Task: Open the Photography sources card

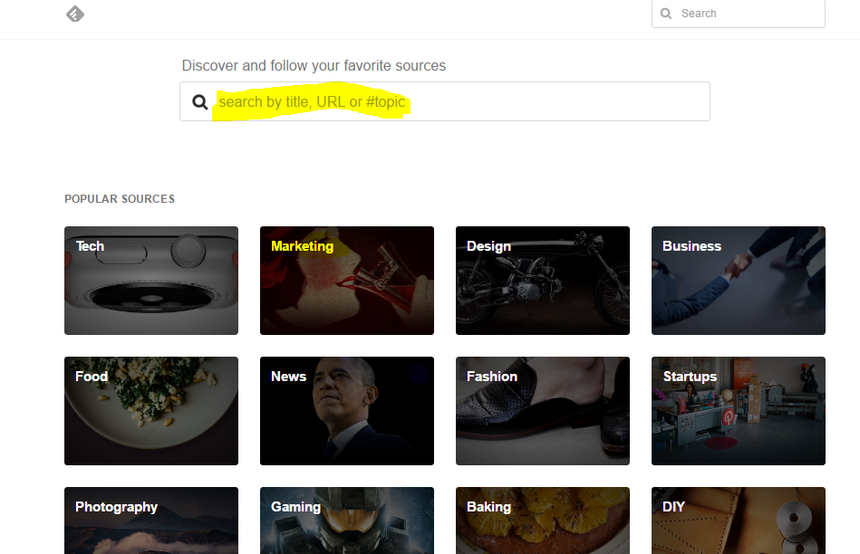Action: tap(151, 521)
